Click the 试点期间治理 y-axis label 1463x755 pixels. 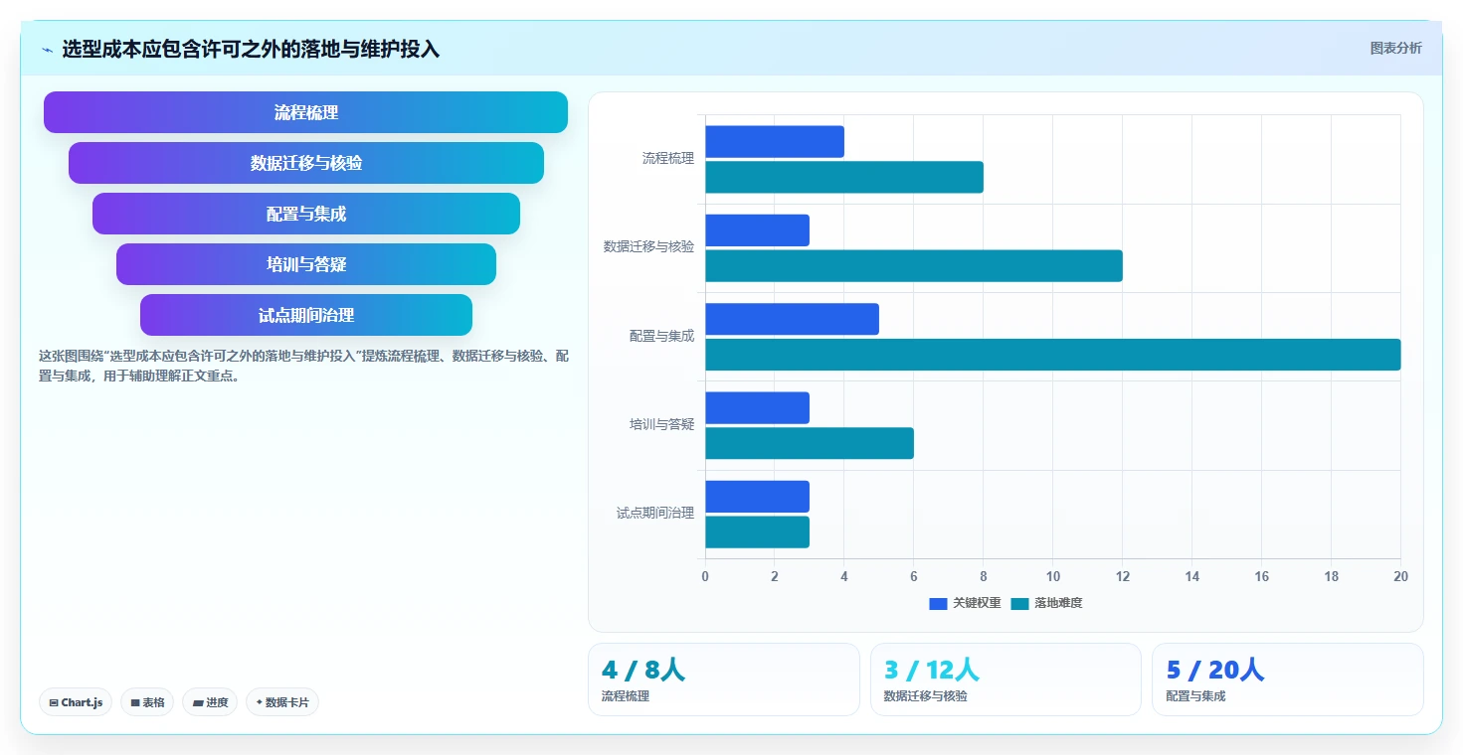[655, 514]
